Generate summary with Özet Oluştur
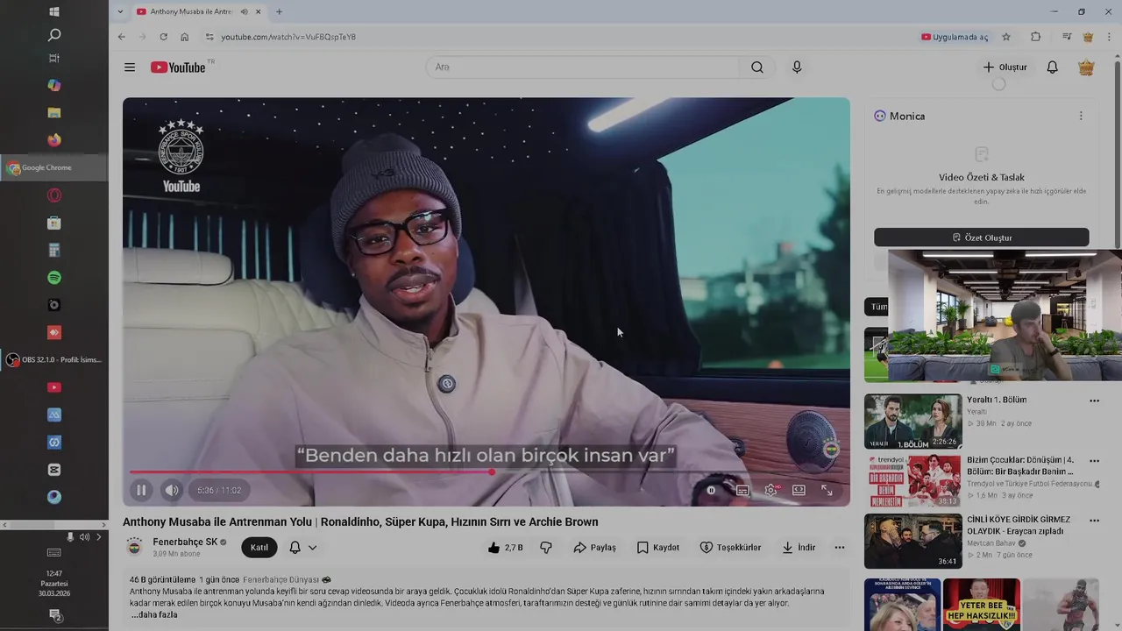The height and width of the screenshot is (631, 1122). click(x=982, y=238)
